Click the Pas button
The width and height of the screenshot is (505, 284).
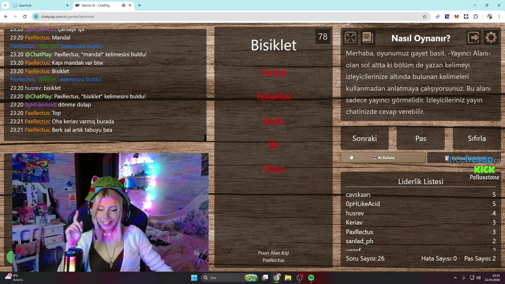[421, 138]
